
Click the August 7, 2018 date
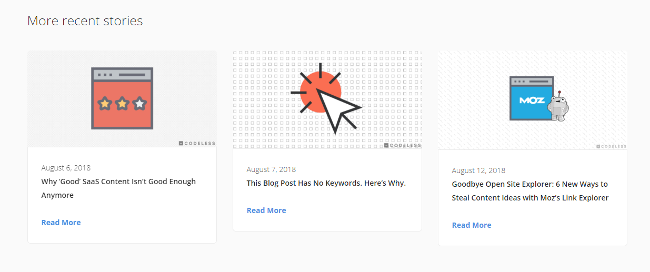(x=271, y=169)
